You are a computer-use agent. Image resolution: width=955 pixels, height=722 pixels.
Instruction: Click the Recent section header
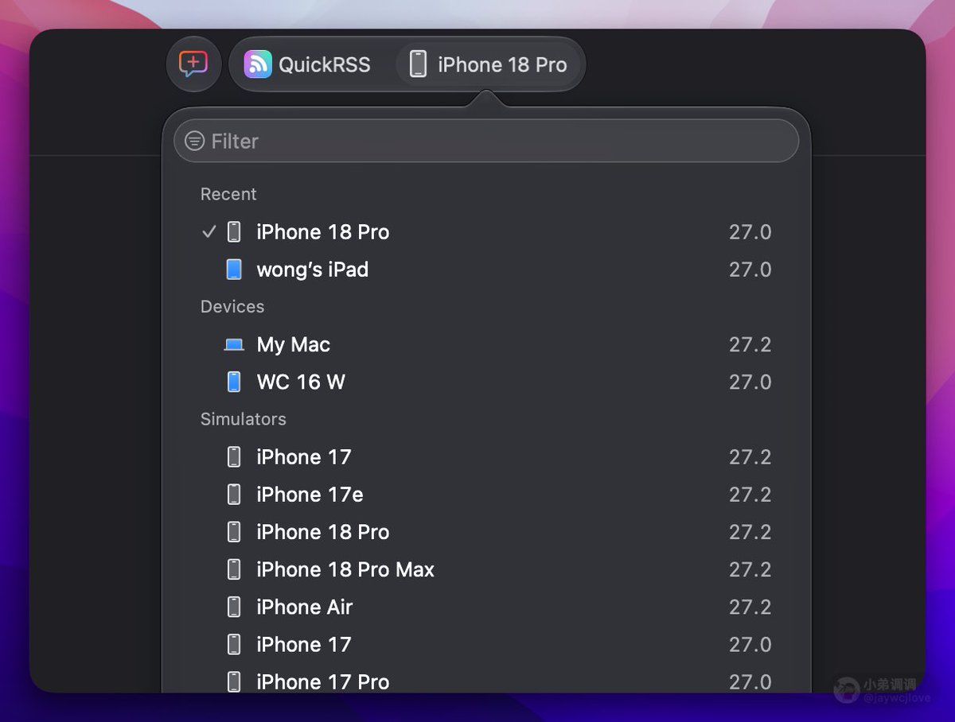point(228,194)
